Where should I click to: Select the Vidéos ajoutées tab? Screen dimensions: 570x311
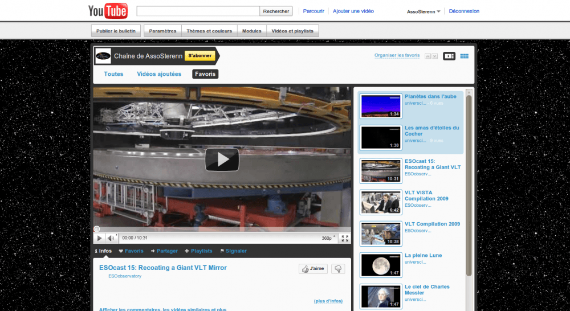pos(159,74)
